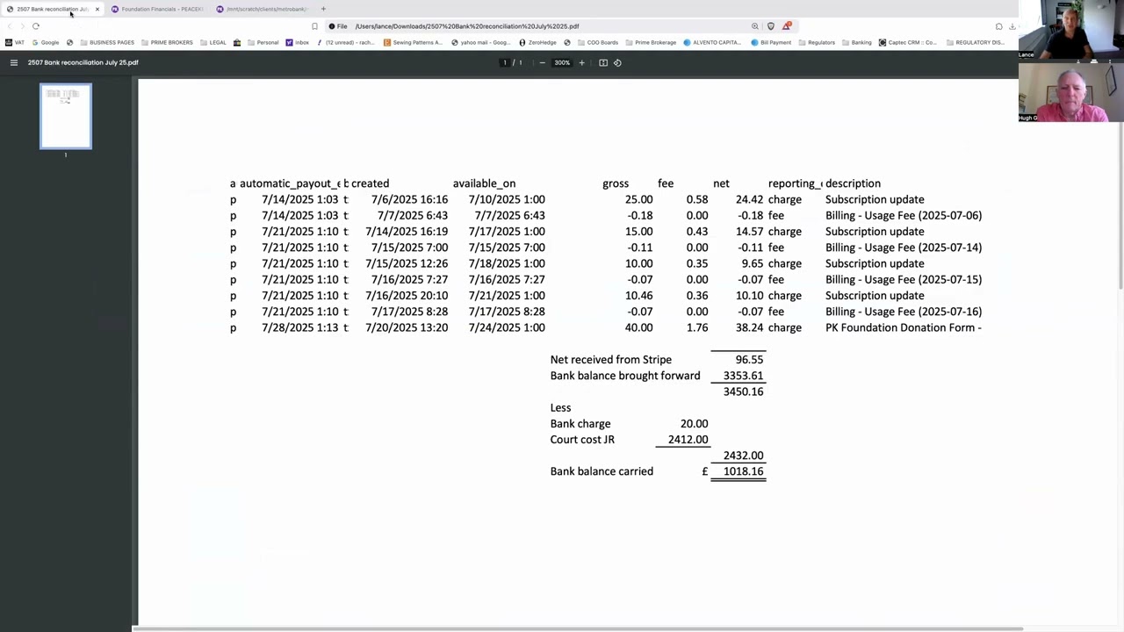1124x632 pixels.
Task: Open ALVENTO CAPITA bookmark
Action: point(712,42)
